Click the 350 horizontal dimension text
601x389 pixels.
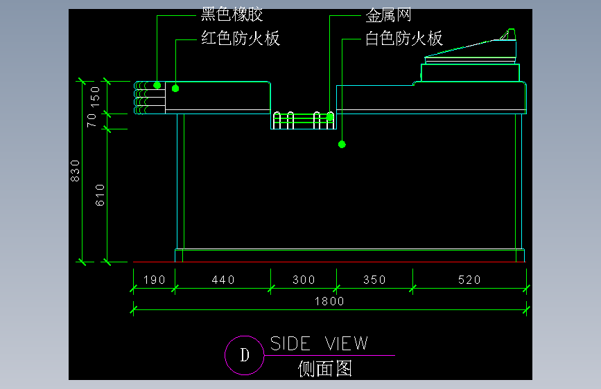click(374, 280)
